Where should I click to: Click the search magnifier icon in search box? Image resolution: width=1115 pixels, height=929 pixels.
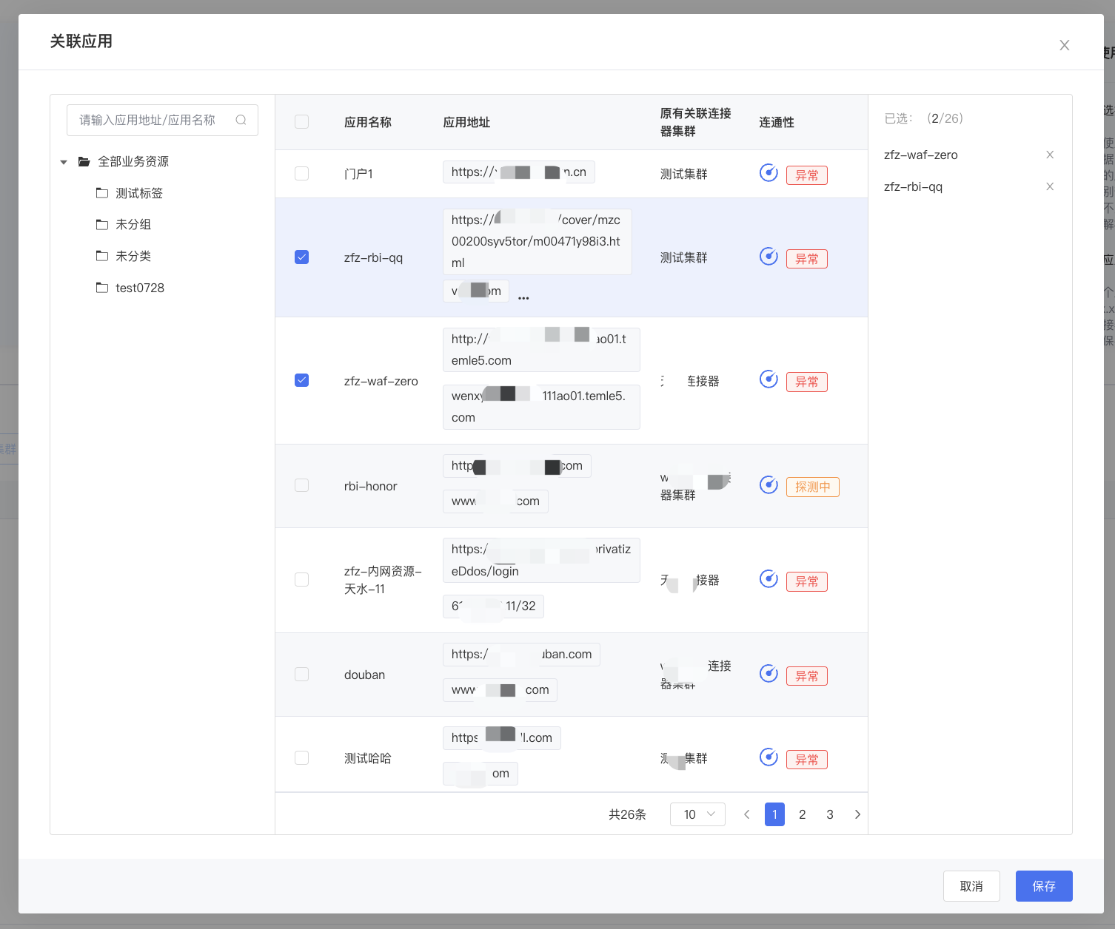click(x=241, y=120)
